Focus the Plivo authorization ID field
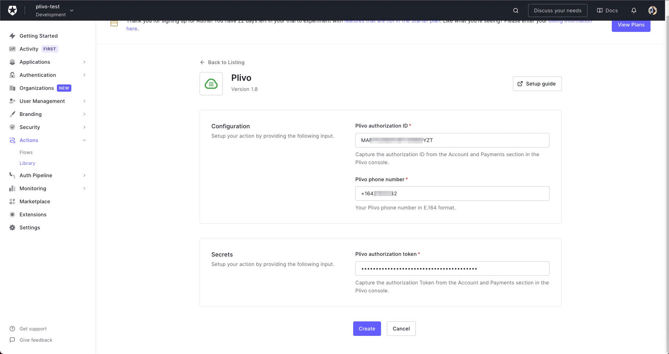Screen dimensions: 669x354 [x=452, y=140]
